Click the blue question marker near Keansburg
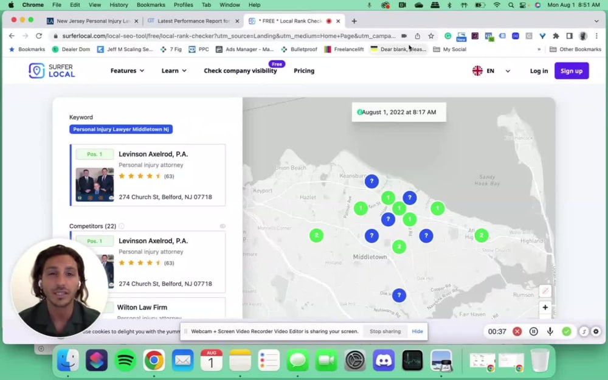Image resolution: width=608 pixels, height=380 pixels. [x=371, y=181]
